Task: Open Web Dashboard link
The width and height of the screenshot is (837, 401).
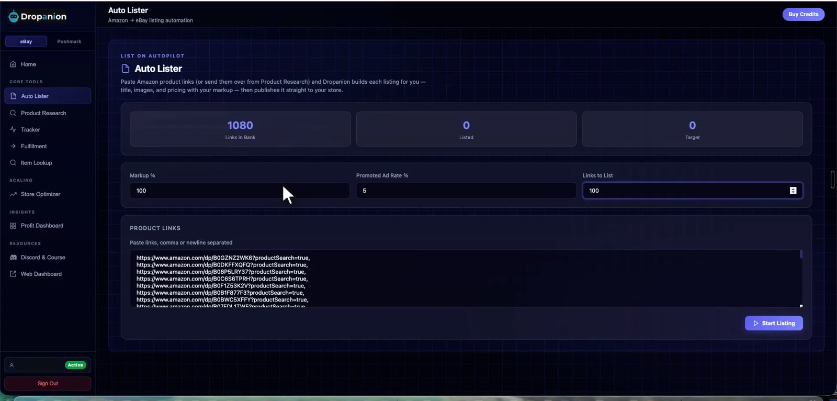Action: [x=48, y=274]
